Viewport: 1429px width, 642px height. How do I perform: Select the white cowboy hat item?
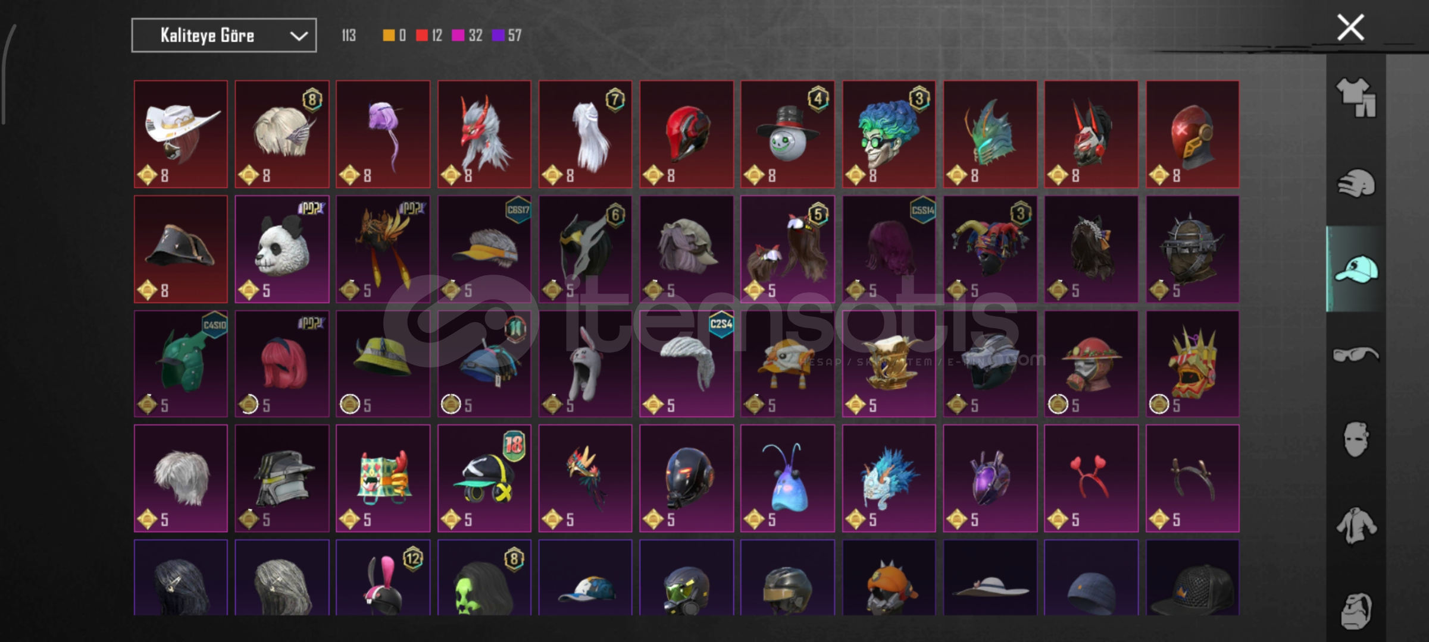pyautogui.click(x=181, y=134)
